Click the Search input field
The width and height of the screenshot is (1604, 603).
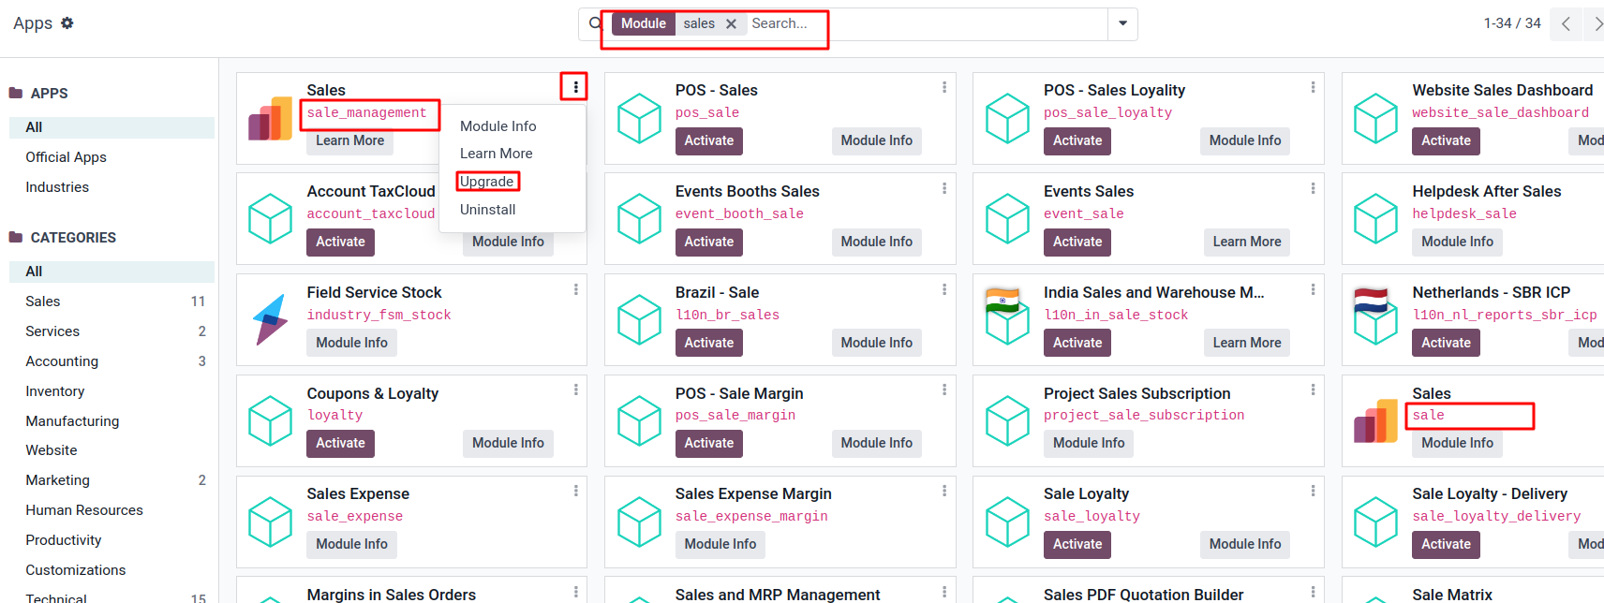pos(926,23)
